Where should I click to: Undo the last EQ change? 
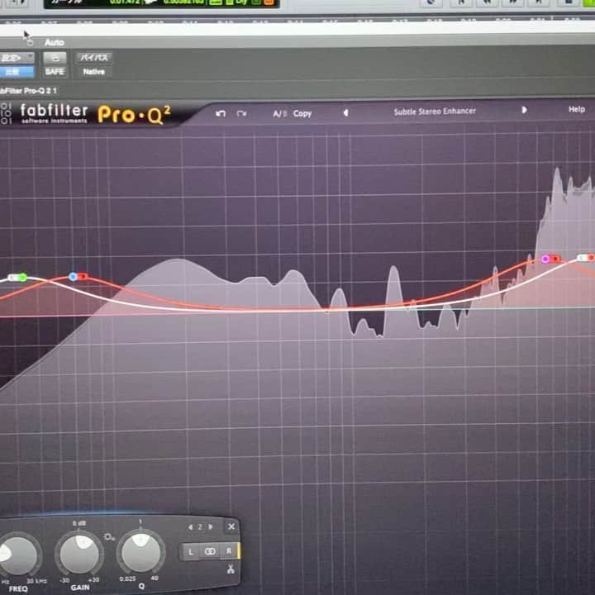(221, 113)
